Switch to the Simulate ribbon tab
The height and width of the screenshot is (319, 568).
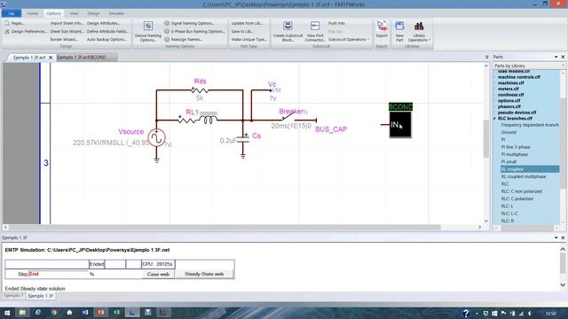(116, 13)
